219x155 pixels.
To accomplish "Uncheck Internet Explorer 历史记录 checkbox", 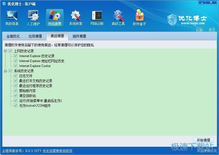I will [16, 56].
